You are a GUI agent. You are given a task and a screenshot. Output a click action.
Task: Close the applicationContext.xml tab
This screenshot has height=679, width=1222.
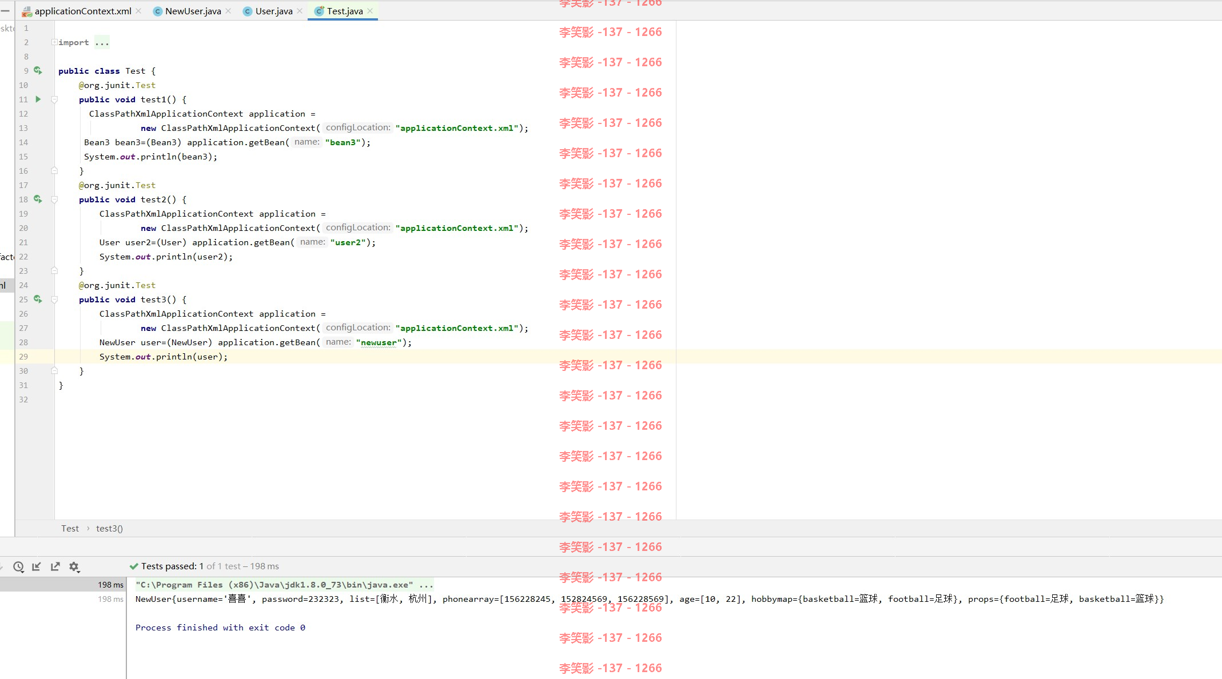138,11
